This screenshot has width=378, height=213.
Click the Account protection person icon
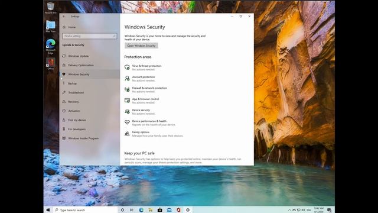[127, 78]
